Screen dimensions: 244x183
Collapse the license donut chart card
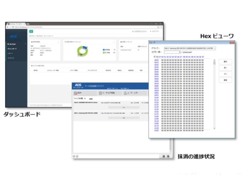coord(114,42)
